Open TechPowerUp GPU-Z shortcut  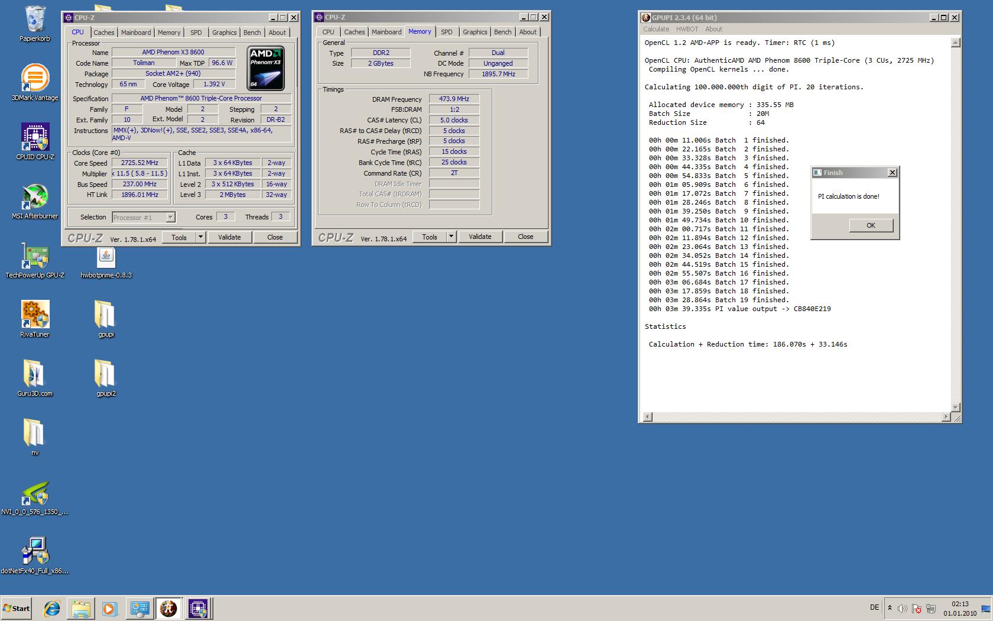[35, 260]
